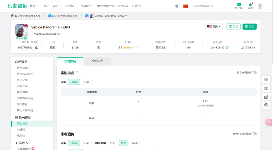Viewport: 273px width, 150px height.
Task: Expand the 七麦服务 menu dropdown
Action: coord(86,6)
